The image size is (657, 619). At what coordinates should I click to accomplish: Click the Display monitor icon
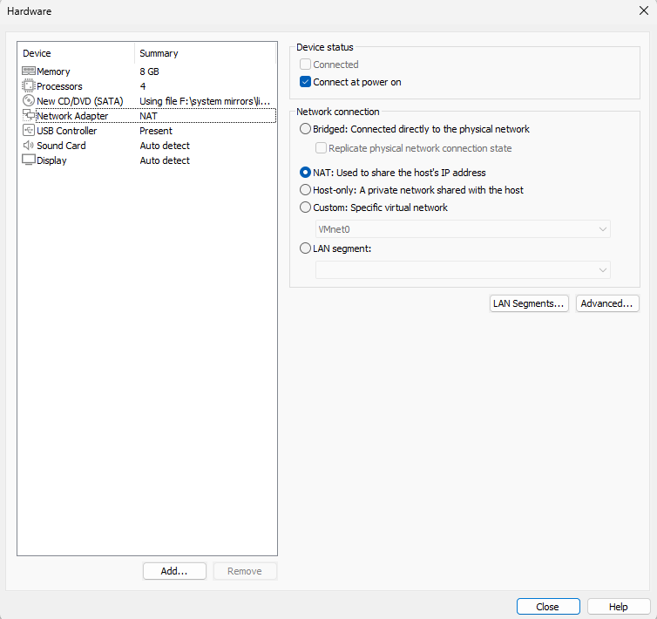[29, 160]
